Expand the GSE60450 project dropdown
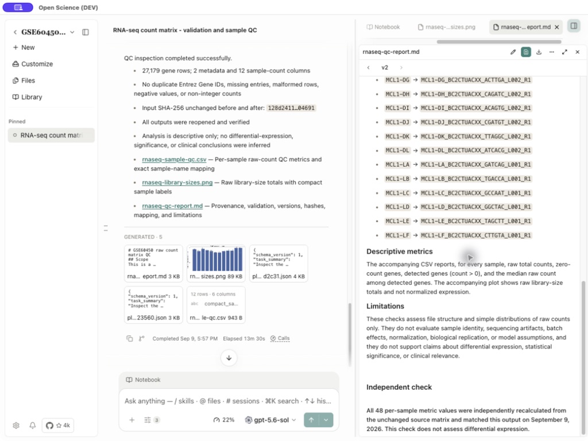 72,32
